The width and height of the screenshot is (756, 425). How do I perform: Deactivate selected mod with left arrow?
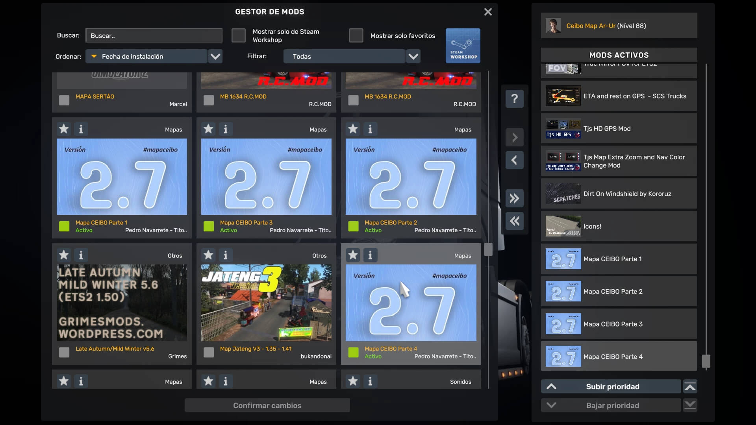(x=514, y=160)
